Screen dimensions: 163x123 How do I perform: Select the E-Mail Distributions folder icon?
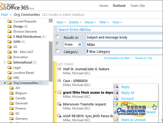[x=9, y=36]
